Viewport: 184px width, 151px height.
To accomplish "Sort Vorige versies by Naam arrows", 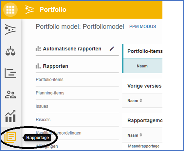I will [141, 101].
